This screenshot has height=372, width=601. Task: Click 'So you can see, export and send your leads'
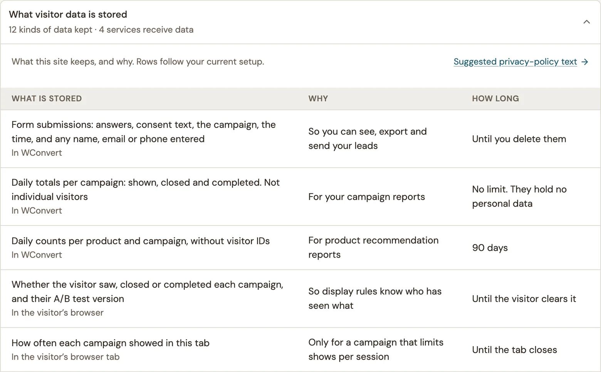(x=368, y=139)
